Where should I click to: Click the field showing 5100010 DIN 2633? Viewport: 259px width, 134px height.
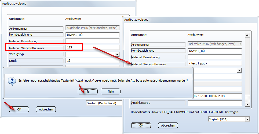(218, 96)
